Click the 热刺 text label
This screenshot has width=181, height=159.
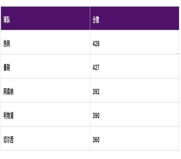click(x=7, y=44)
